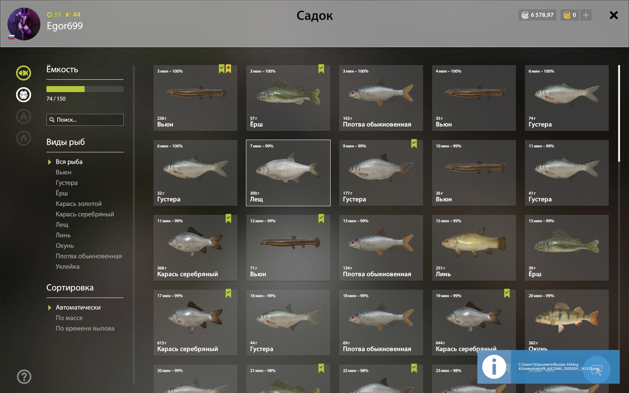Screen dimensions: 629x393
Task: Open the Egor699 profile avatar
Action: (x=24, y=24)
